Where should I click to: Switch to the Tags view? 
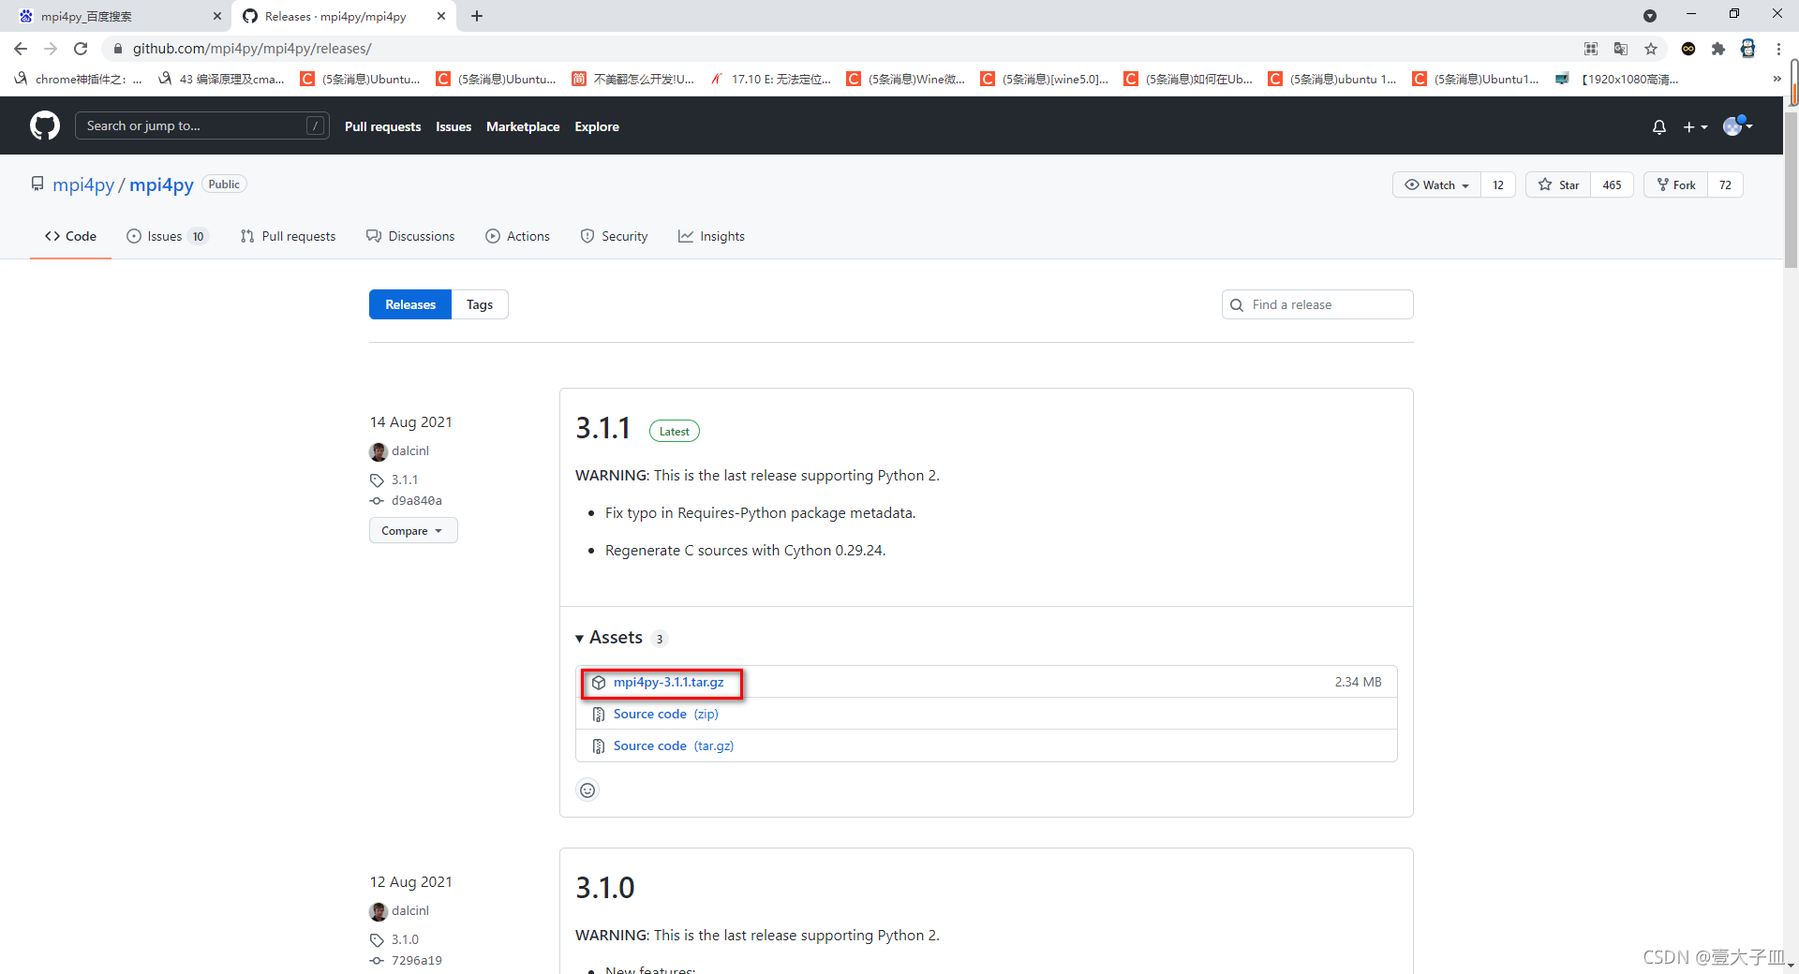click(x=480, y=304)
